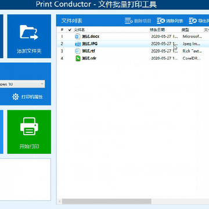
Task: Click the horizontal scrollbar thumb
Action: pyautogui.click(x=106, y=201)
